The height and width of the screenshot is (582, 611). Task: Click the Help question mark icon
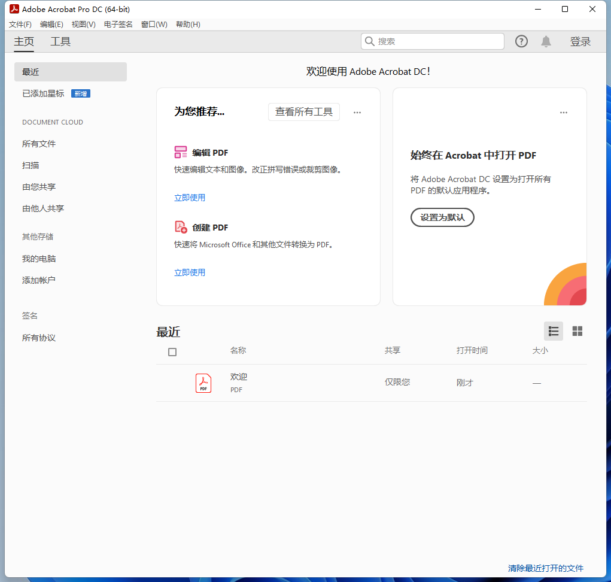point(521,41)
